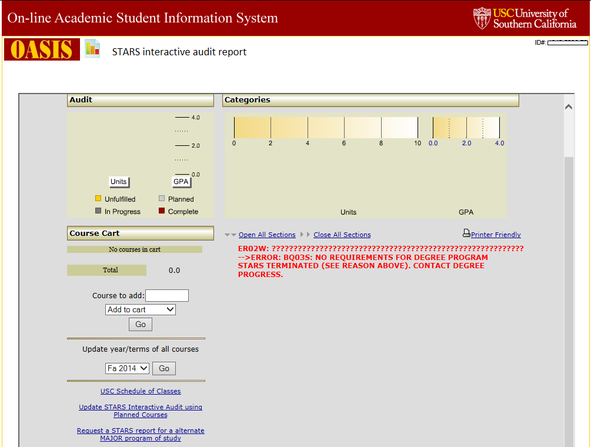The height and width of the screenshot is (447, 591).
Task: Click the scroll up arrow on the report pane
Action: point(569,107)
